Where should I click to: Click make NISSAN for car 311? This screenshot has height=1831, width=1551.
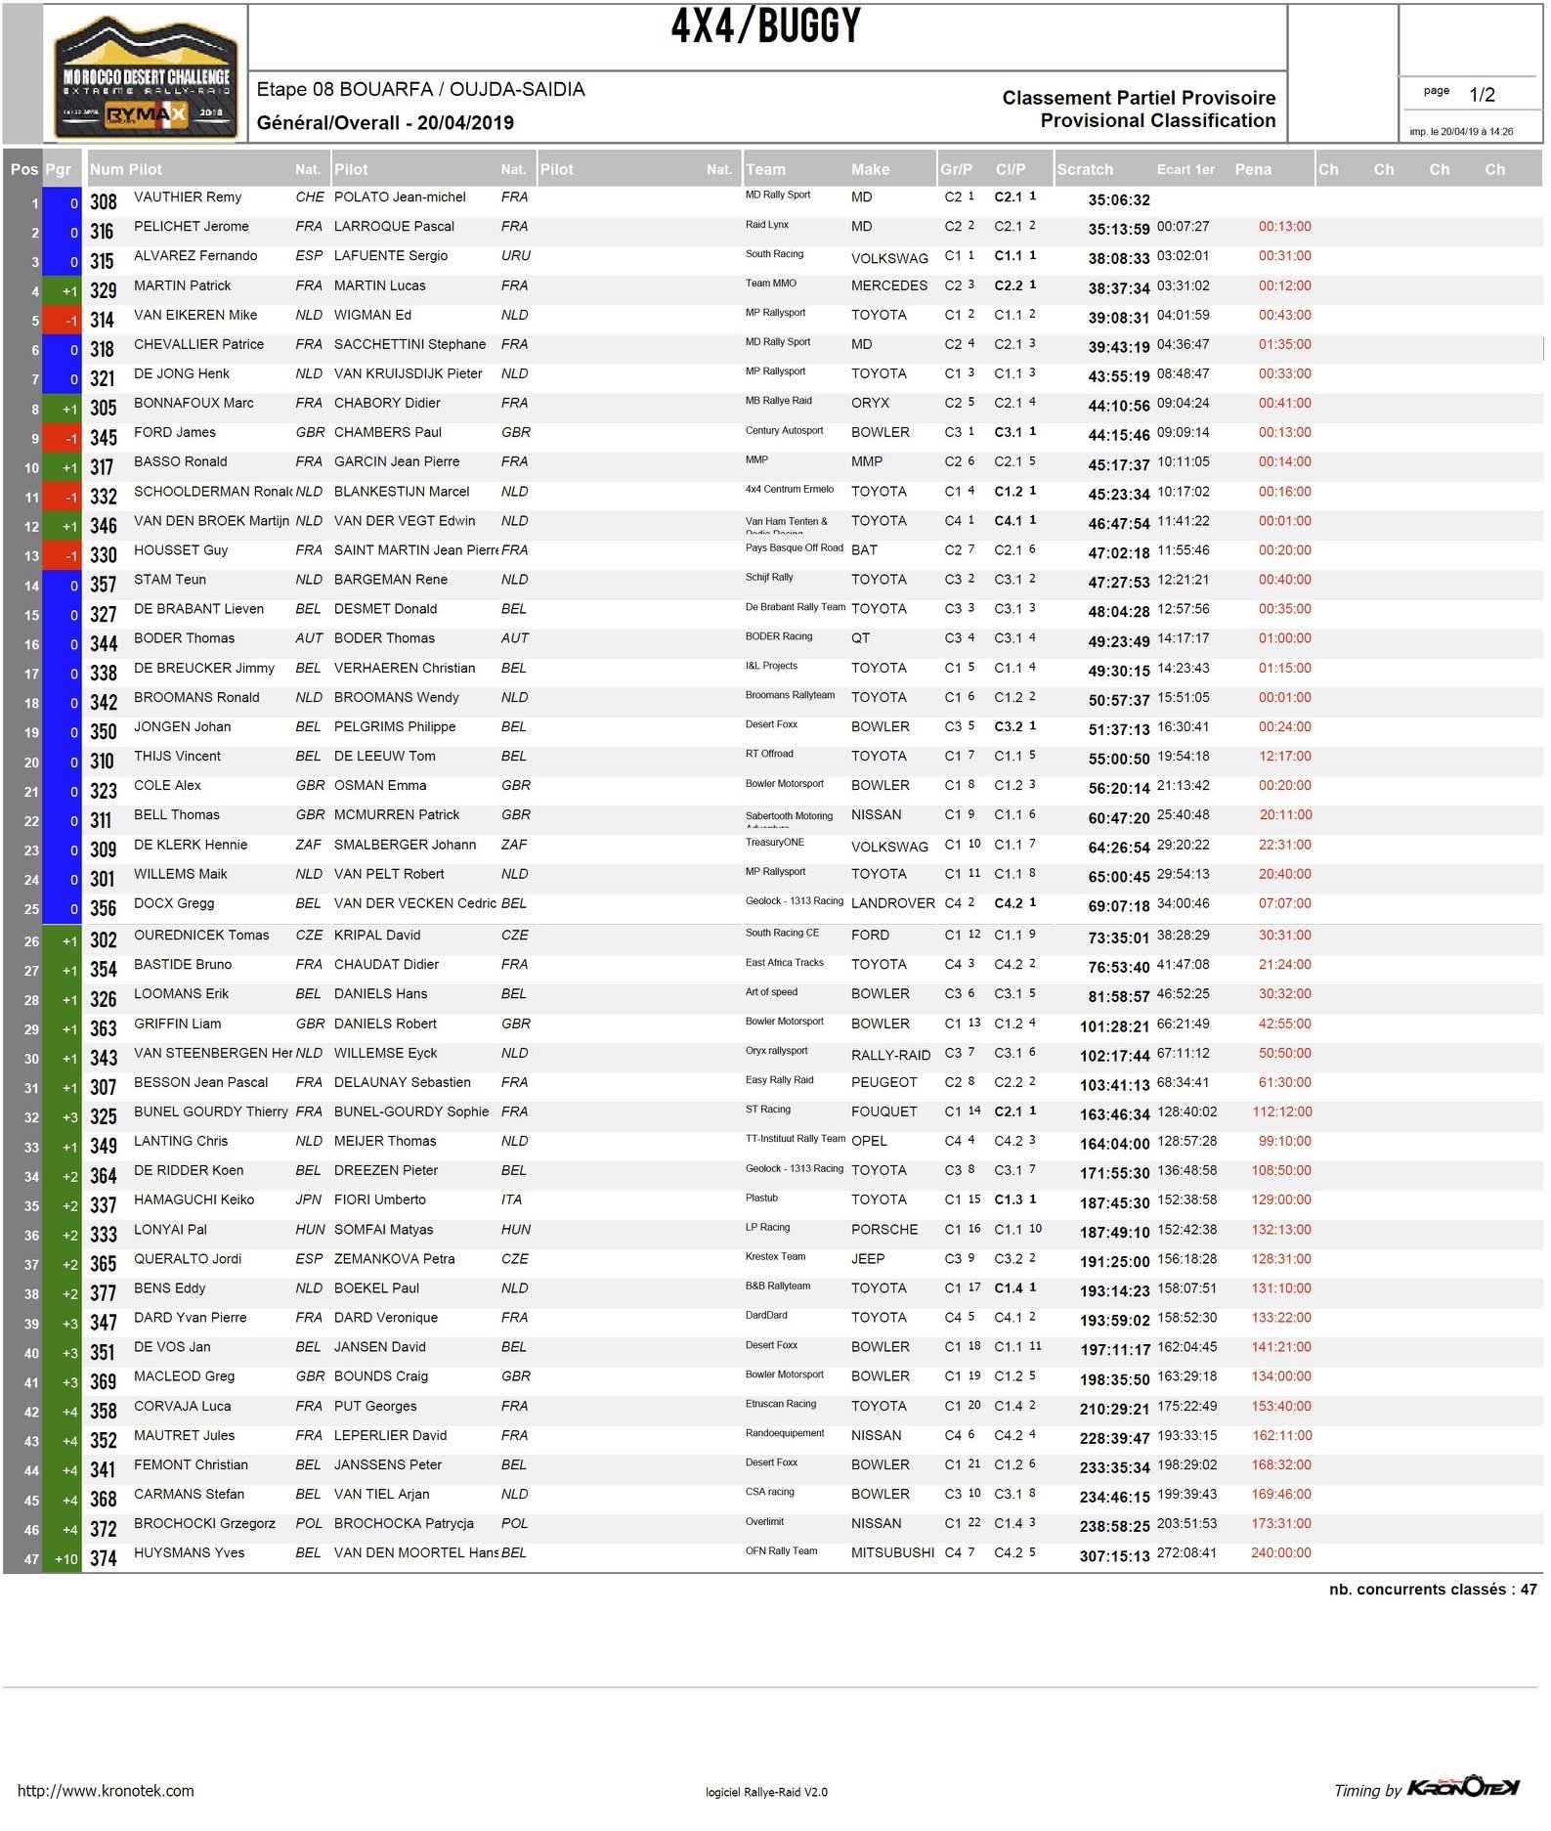[876, 814]
